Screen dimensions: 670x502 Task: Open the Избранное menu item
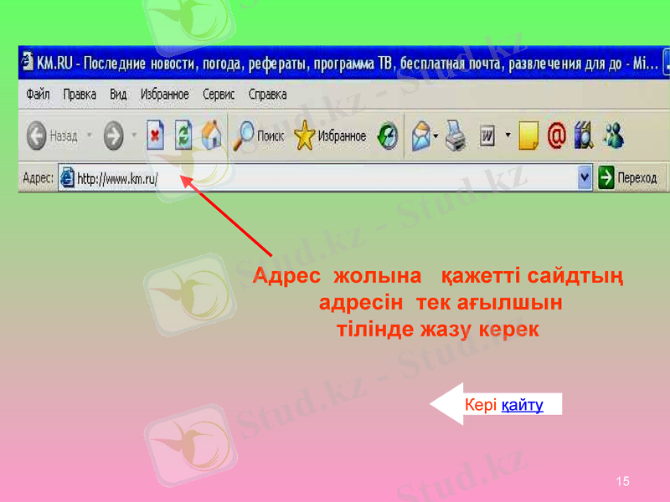point(163,95)
